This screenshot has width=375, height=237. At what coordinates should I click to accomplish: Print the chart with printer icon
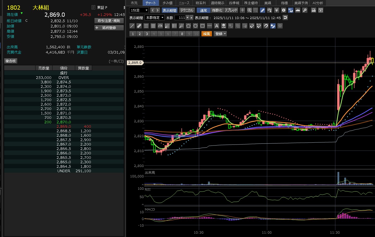314,10
